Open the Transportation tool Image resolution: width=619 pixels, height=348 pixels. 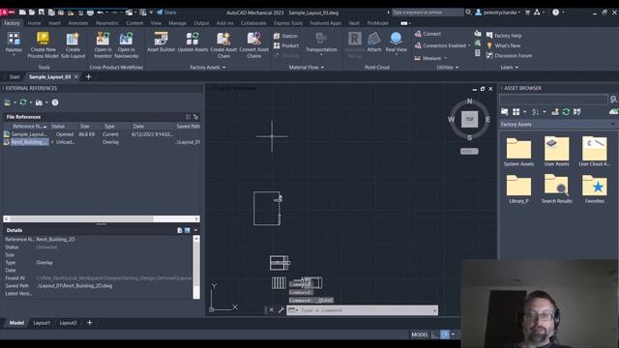click(x=321, y=43)
